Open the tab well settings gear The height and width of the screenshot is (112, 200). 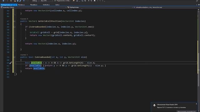pos(199,5)
